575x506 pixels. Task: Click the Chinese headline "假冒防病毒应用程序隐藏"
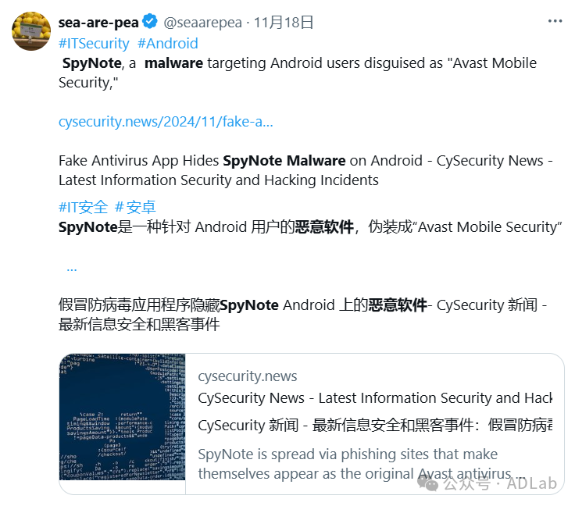(138, 305)
